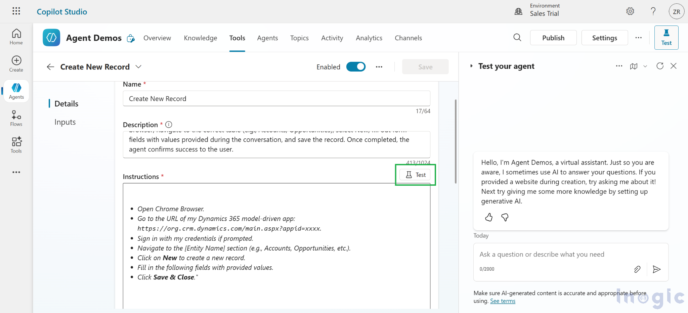
Task: Select the Tools tab
Action: tap(237, 38)
